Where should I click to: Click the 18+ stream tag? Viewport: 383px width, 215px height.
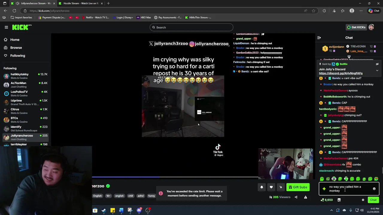click(108, 196)
